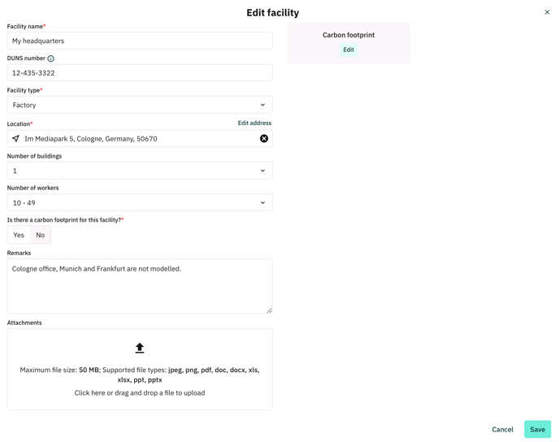Screen dimensions: 559x442
Task: Click the upload arrow icon
Action: pyautogui.click(x=140, y=348)
